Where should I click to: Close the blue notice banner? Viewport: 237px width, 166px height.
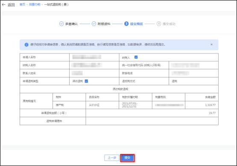[x=212, y=44]
